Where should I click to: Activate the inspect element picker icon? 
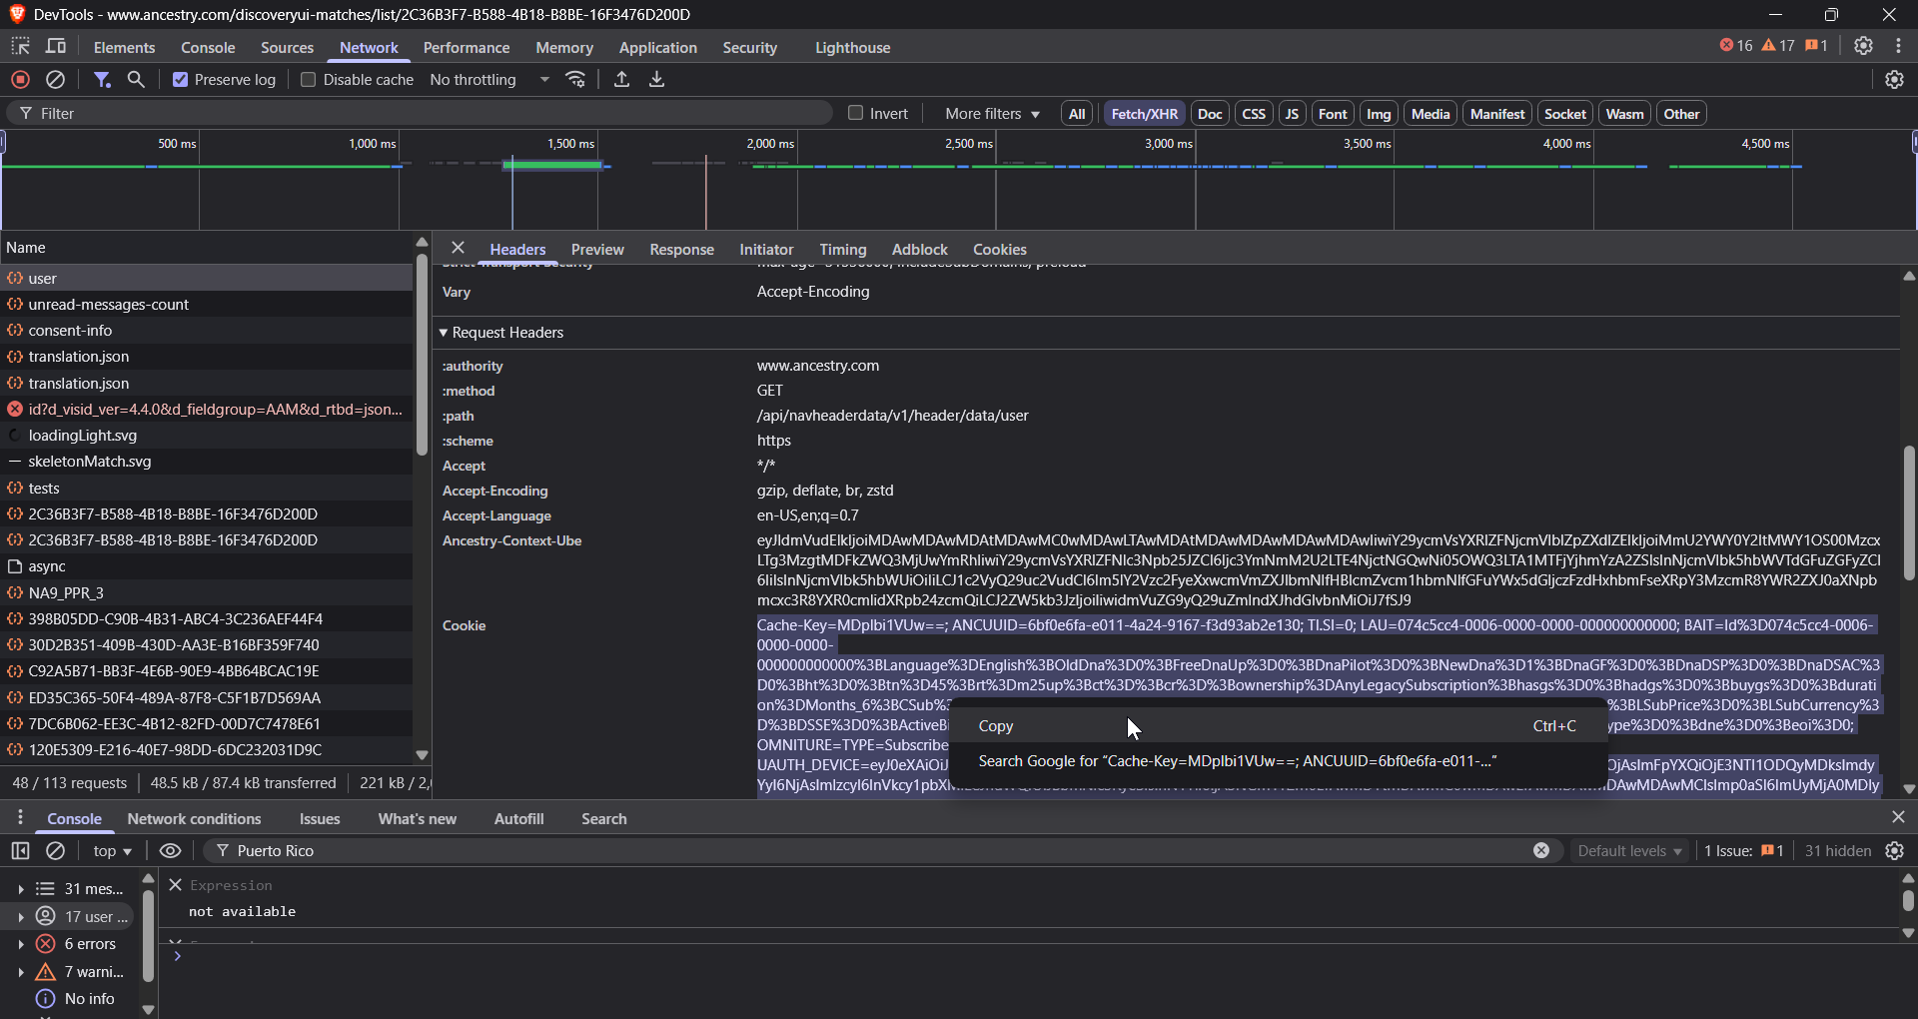click(x=20, y=46)
